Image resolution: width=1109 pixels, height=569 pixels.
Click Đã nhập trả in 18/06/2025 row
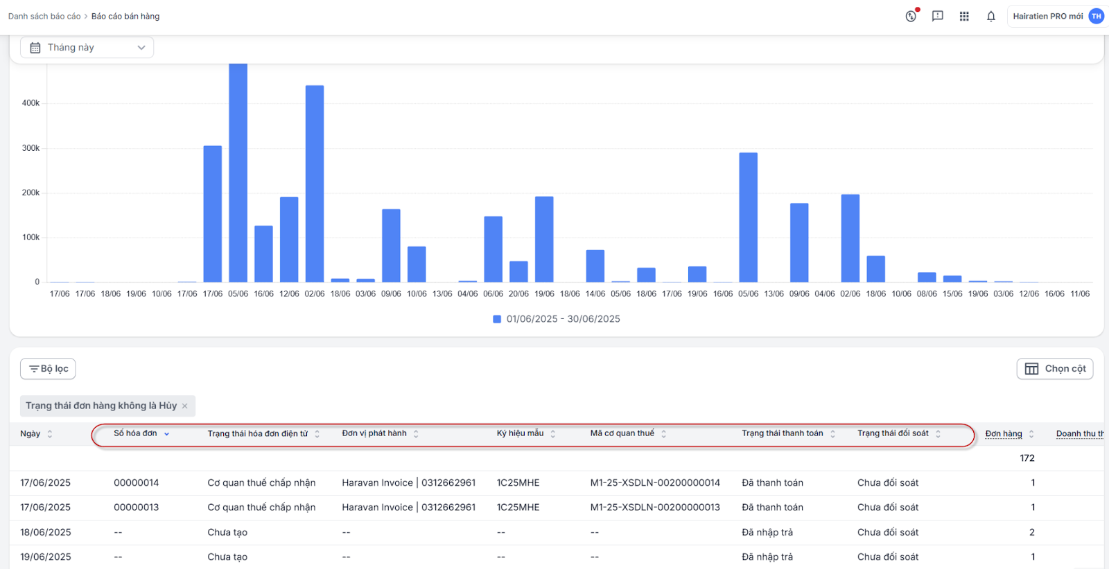pos(767,532)
